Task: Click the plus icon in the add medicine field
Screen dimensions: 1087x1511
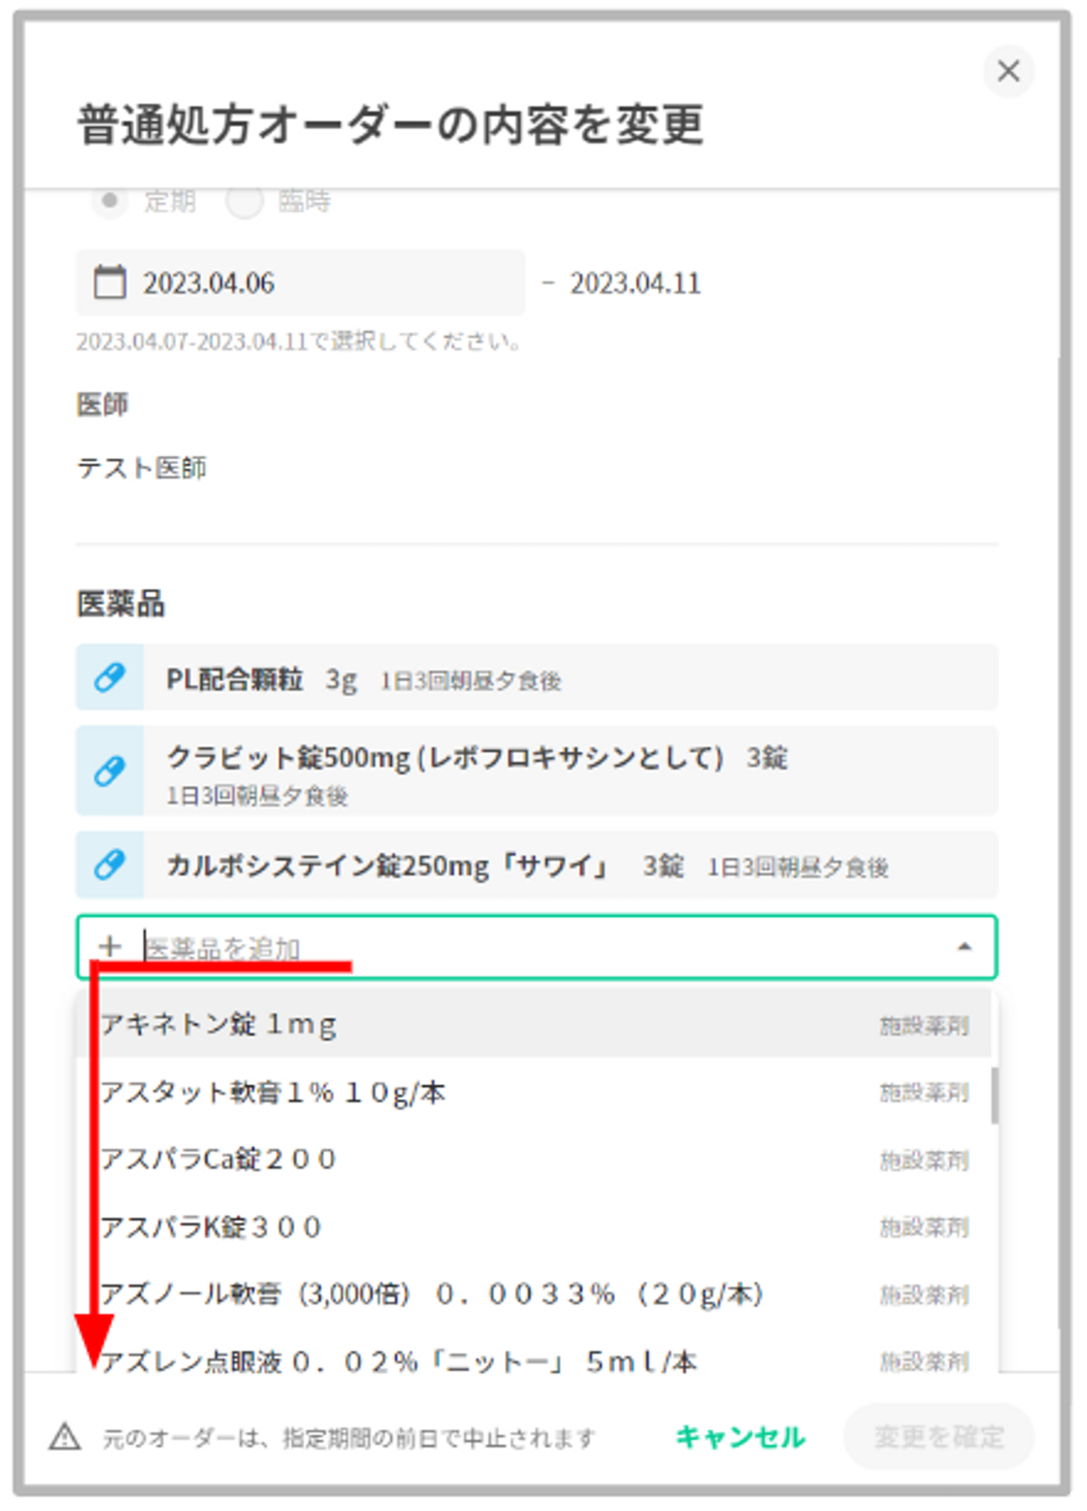Action: click(x=110, y=946)
